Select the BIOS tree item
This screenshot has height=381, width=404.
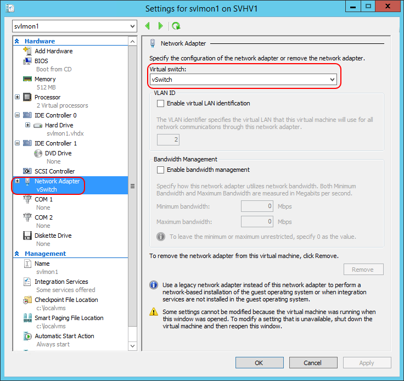coord(41,61)
